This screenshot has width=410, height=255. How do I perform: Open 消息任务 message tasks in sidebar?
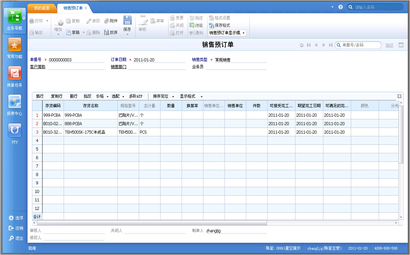click(14, 73)
